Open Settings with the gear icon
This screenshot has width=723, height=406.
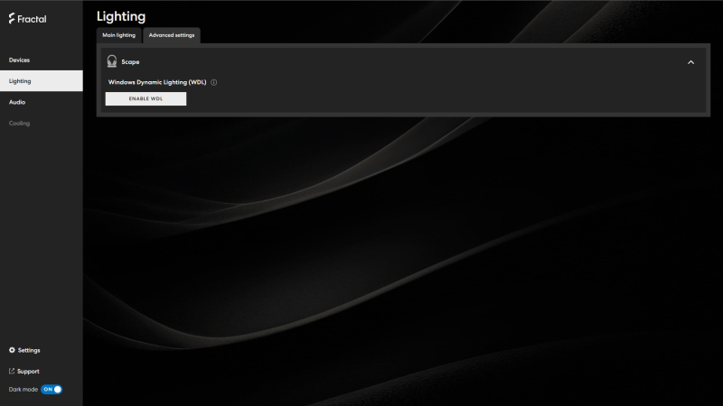(12, 350)
